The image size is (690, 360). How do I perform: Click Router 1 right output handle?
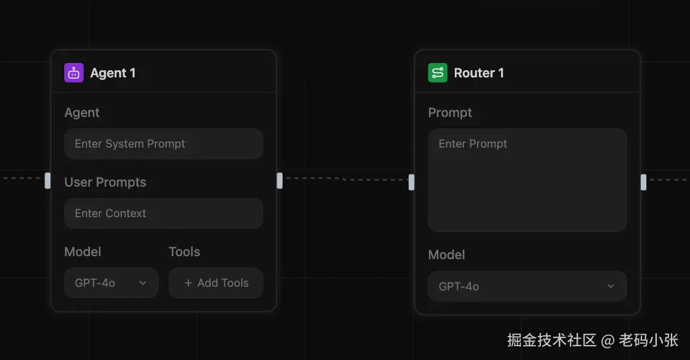tap(643, 182)
